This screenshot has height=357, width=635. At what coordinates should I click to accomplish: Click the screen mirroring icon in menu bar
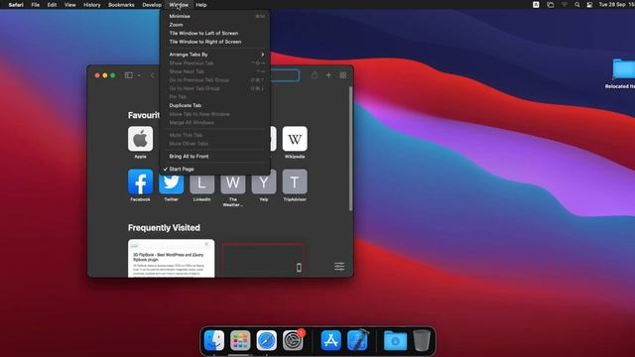pyautogui.click(x=550, y=5)
